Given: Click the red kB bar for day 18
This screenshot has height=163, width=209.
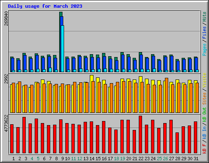Looking at the screenshot, I should click(x=116, y=141).
